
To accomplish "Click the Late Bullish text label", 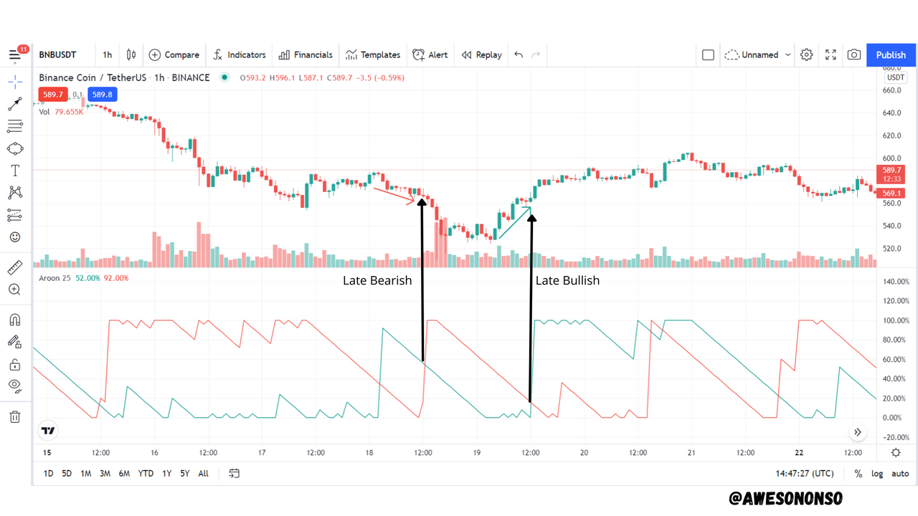I will (x=567, y=280).
